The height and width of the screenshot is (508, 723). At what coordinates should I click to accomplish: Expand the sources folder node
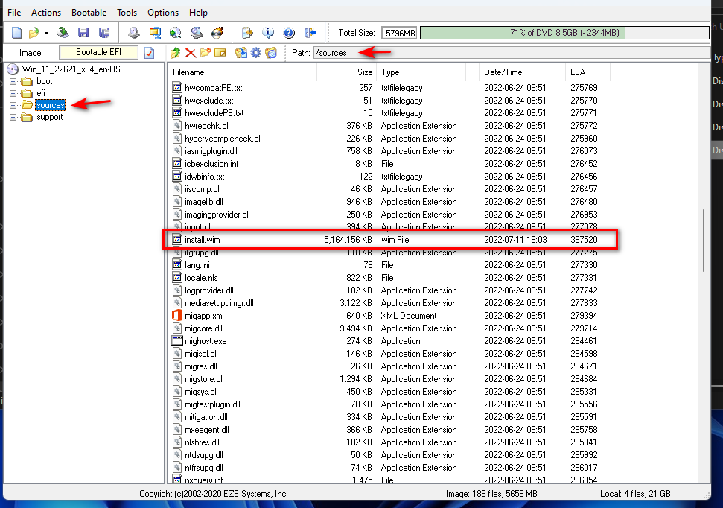point(13,105)
